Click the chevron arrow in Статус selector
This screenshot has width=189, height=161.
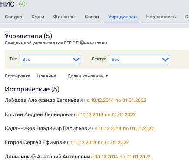pyautogui.click(x=165, y=60)
